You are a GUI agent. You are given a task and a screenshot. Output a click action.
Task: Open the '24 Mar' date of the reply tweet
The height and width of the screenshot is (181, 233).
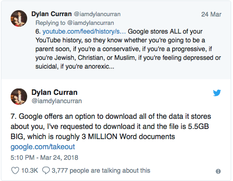pyautogui.click(x=211, y=14)
